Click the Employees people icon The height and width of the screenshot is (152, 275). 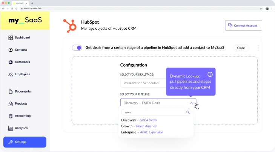click(11, 74)
